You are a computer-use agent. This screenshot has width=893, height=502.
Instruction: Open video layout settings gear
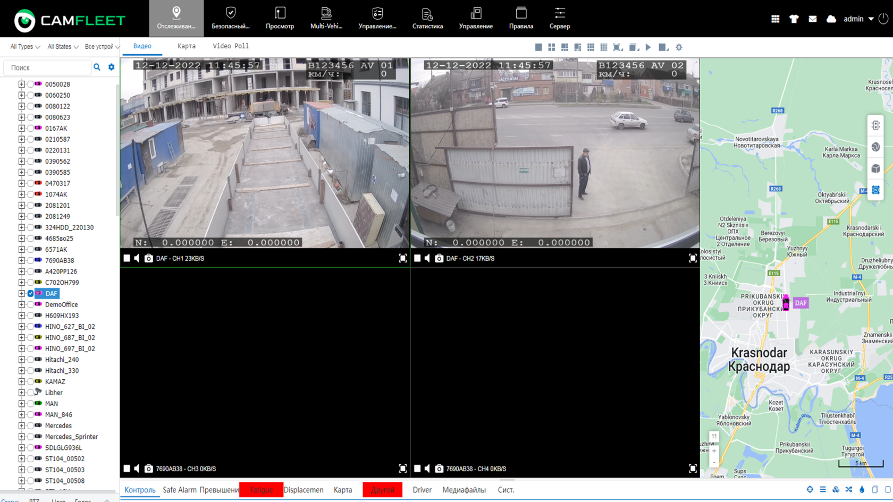(x=679, y=47)
